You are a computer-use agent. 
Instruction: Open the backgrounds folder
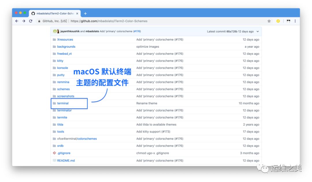click(x=66, y=47)
